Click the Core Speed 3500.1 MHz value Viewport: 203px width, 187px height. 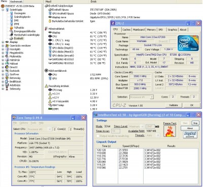point(140,76)
